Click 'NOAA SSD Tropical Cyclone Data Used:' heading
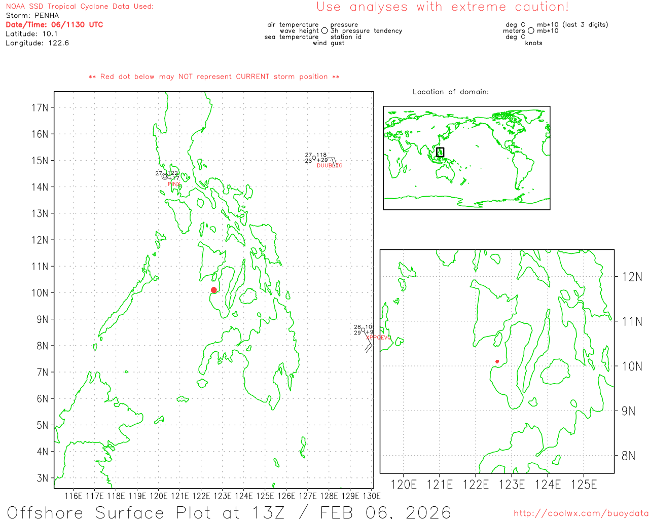Screen dimensions: 649x519 pos(80,7)
